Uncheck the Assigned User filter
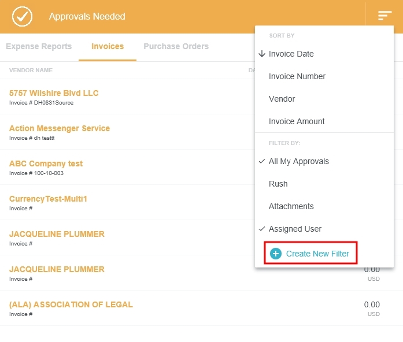Image resolution: width=403 pixels, height=342 pixels. click(295, 229)
